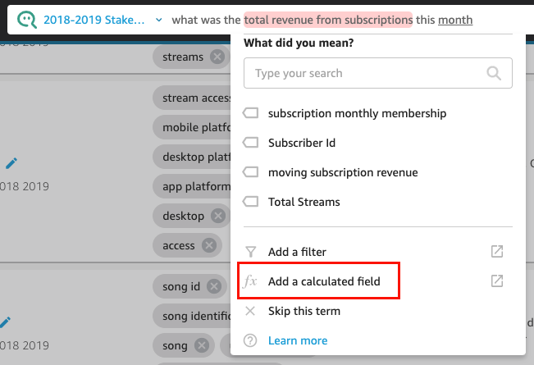The height and width of the screenshot is (365, 534).
Task: Click the pencil edit icon next to song identifier
Action: 6,322
